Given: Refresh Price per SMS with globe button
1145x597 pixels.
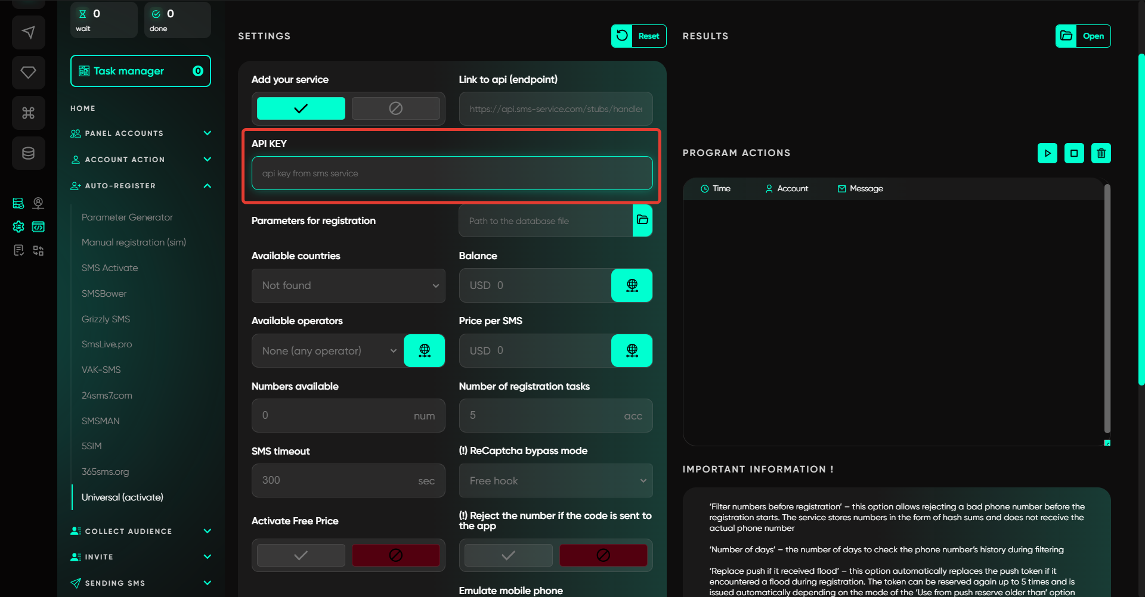Looking at the screenshot, I should point(632,350).
